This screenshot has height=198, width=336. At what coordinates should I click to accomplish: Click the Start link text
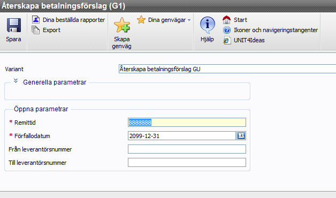coord(240,20)
